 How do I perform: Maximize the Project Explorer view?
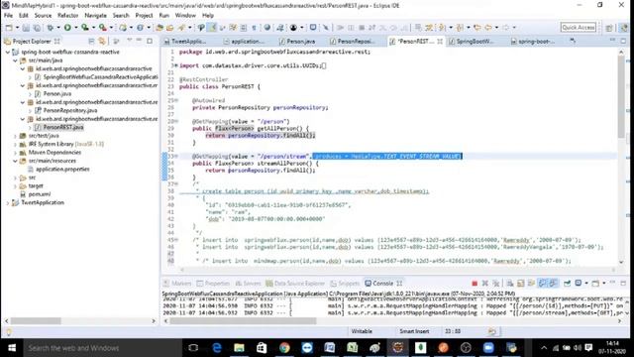click(x=150, y=41)
